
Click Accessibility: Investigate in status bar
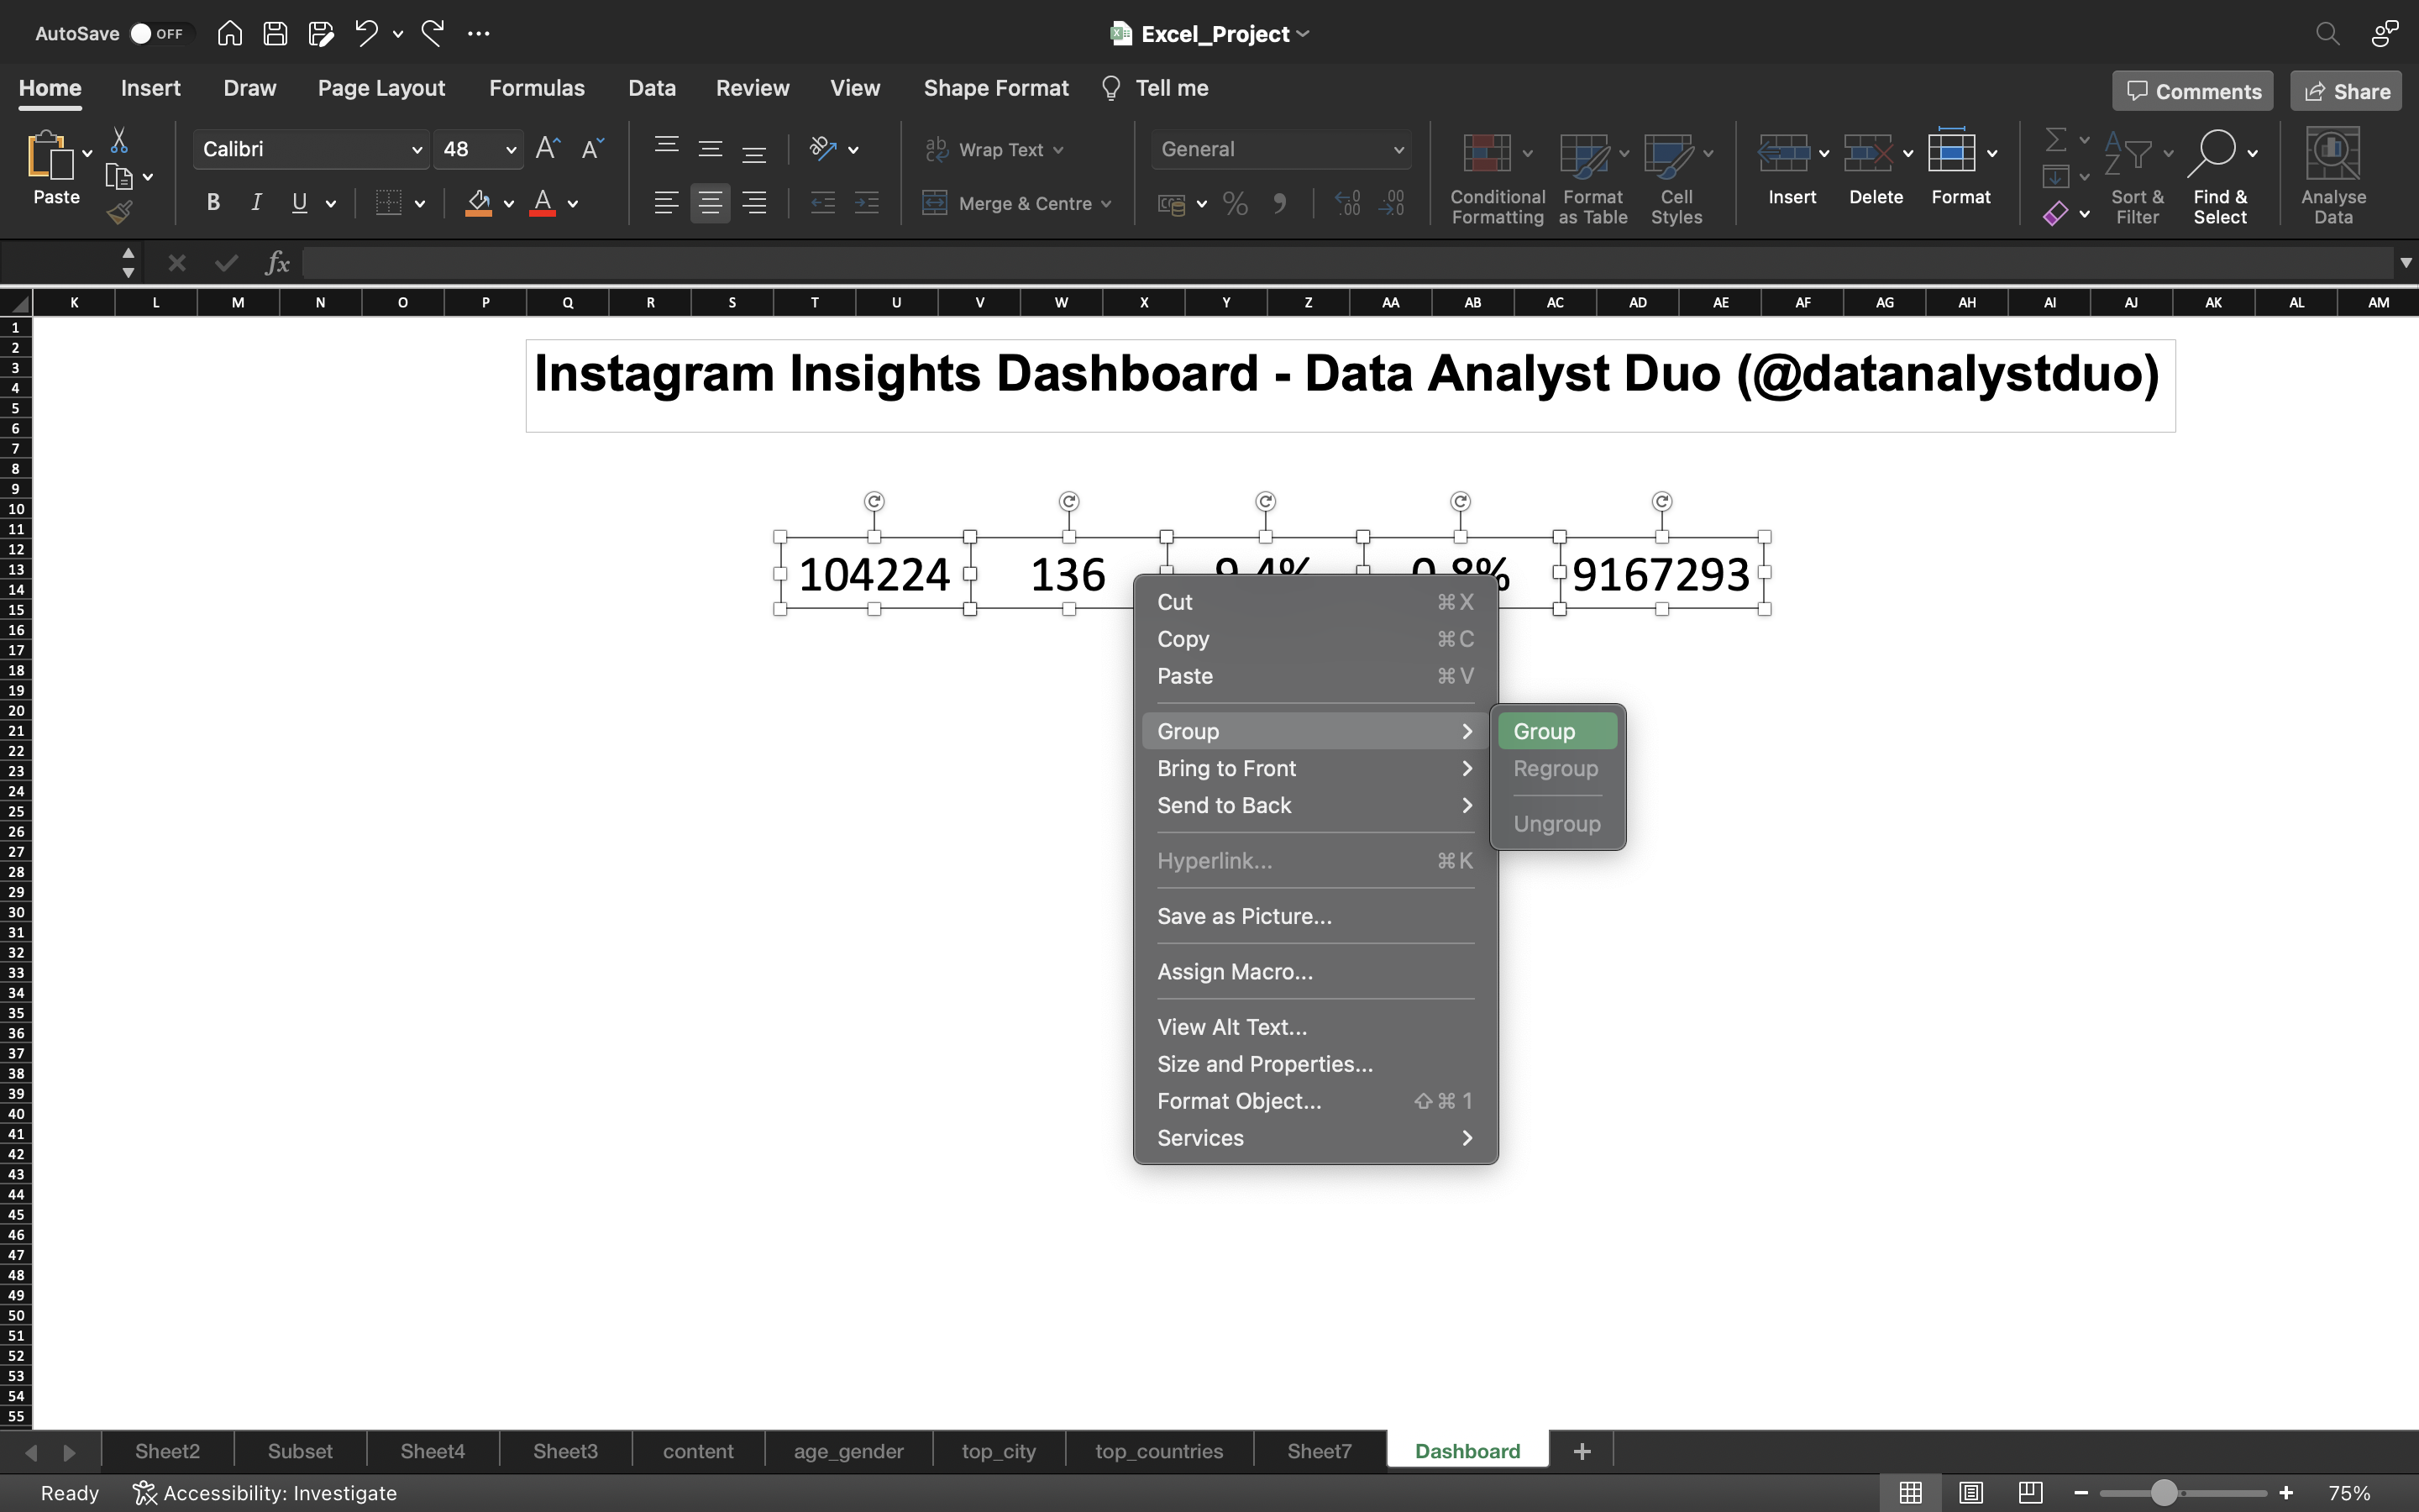pos(265,1493)
